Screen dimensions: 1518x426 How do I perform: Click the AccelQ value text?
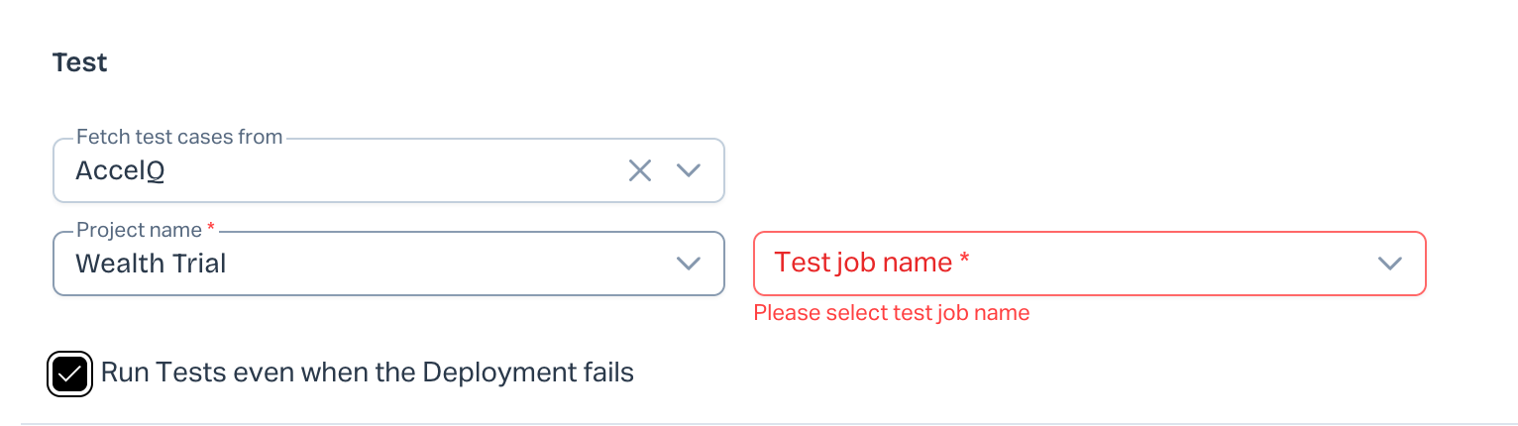pos(120,171)
